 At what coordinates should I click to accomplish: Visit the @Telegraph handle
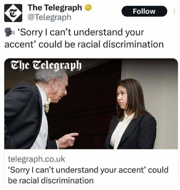(x=49, y=17)
